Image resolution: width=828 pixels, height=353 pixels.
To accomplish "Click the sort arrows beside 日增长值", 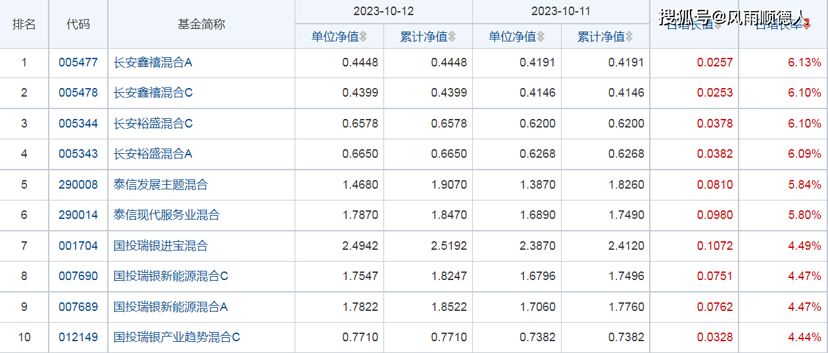I will [718, 26].
